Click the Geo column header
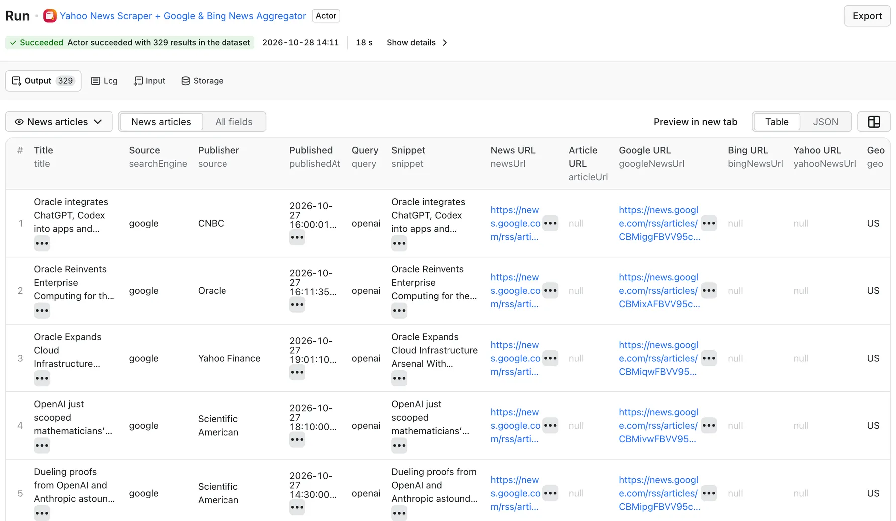Screen dimensions: 896x521 tap(876, 150)
